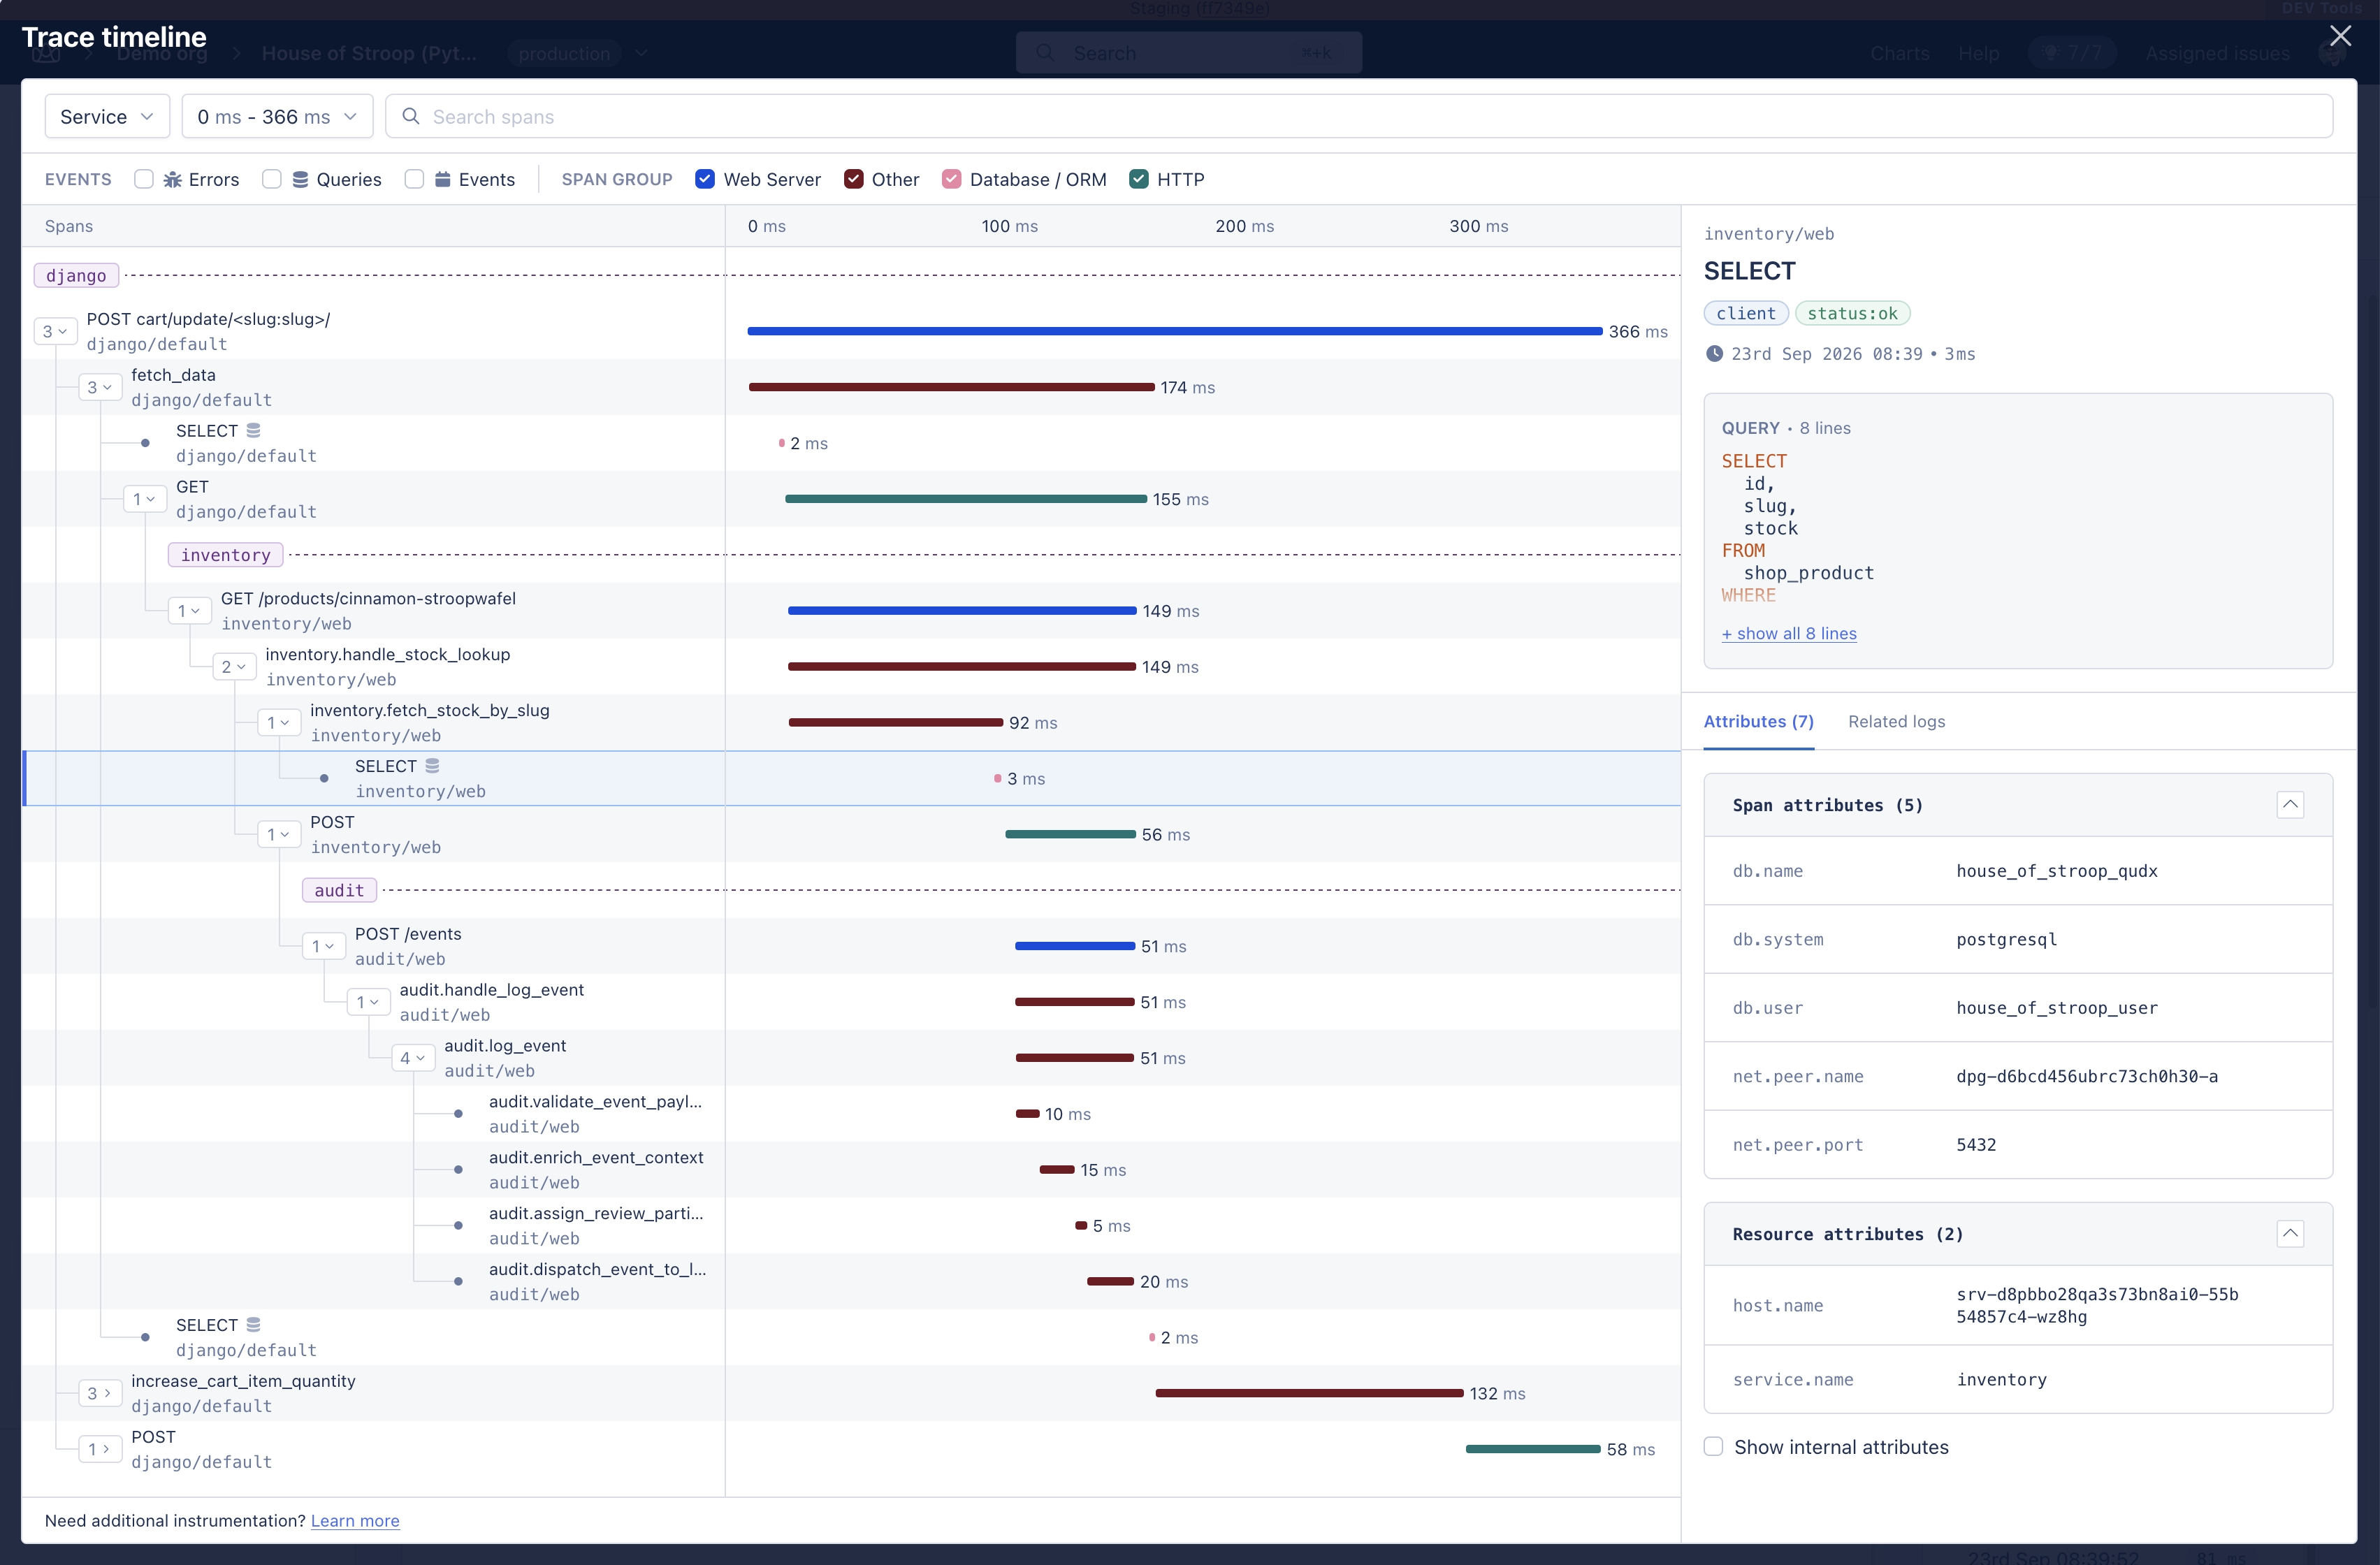Click the host.name value srv-d8pbbo28qa3s73bn8ai0

[x=2097, y=1305]
